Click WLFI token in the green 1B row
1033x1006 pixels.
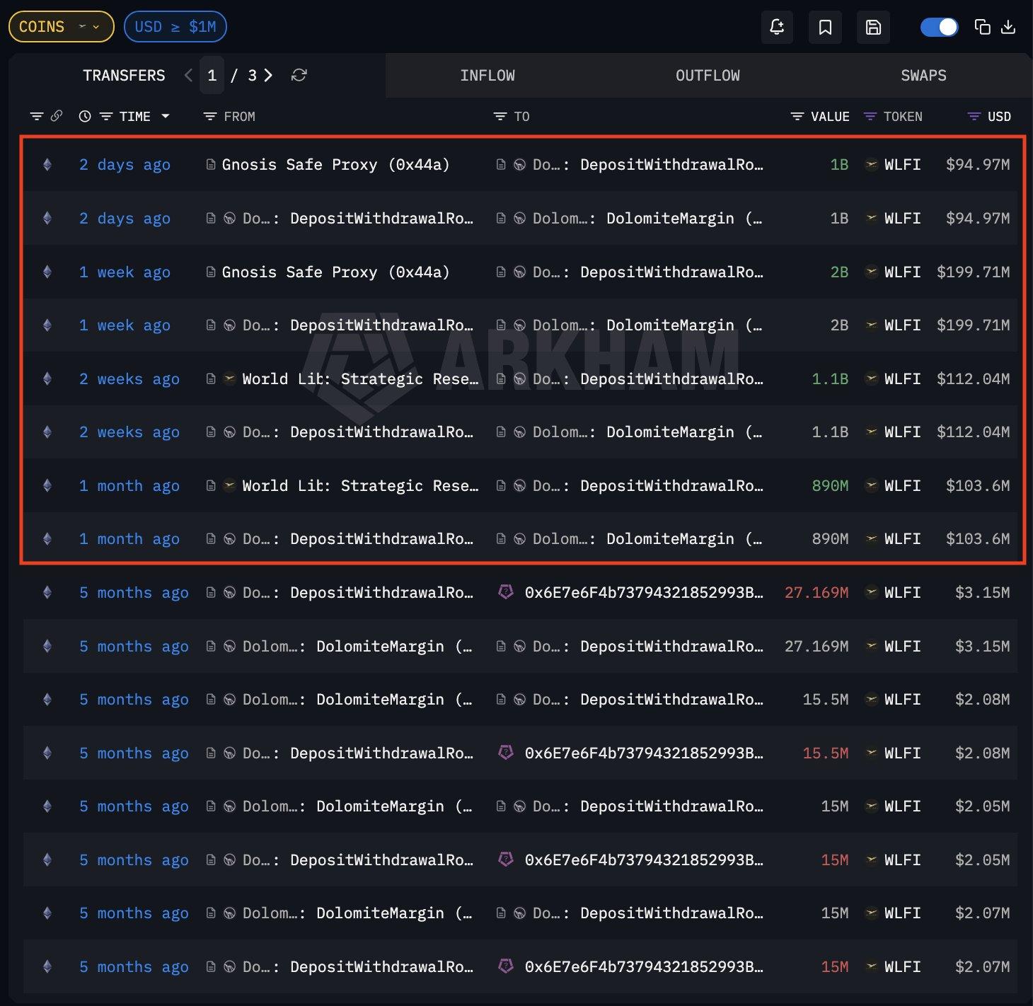[x=903, y=165]
